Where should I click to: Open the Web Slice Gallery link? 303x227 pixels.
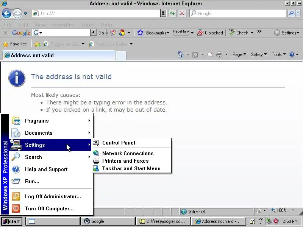(111, 44)
